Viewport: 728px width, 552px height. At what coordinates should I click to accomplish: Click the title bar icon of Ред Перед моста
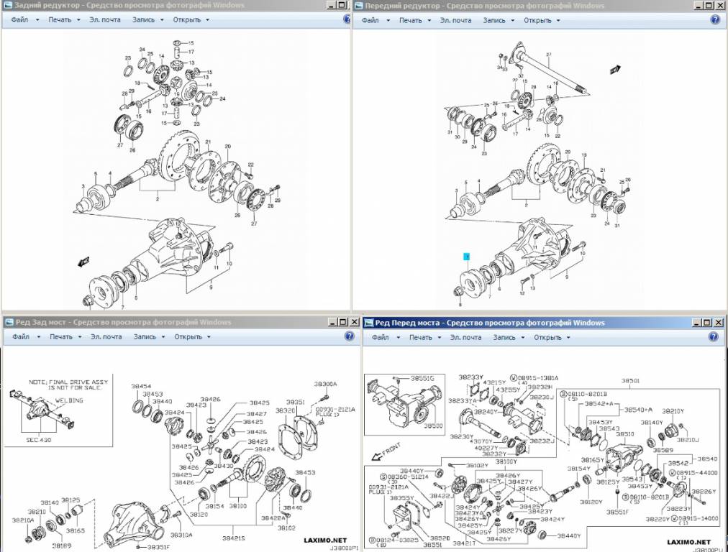click(368, 323)
